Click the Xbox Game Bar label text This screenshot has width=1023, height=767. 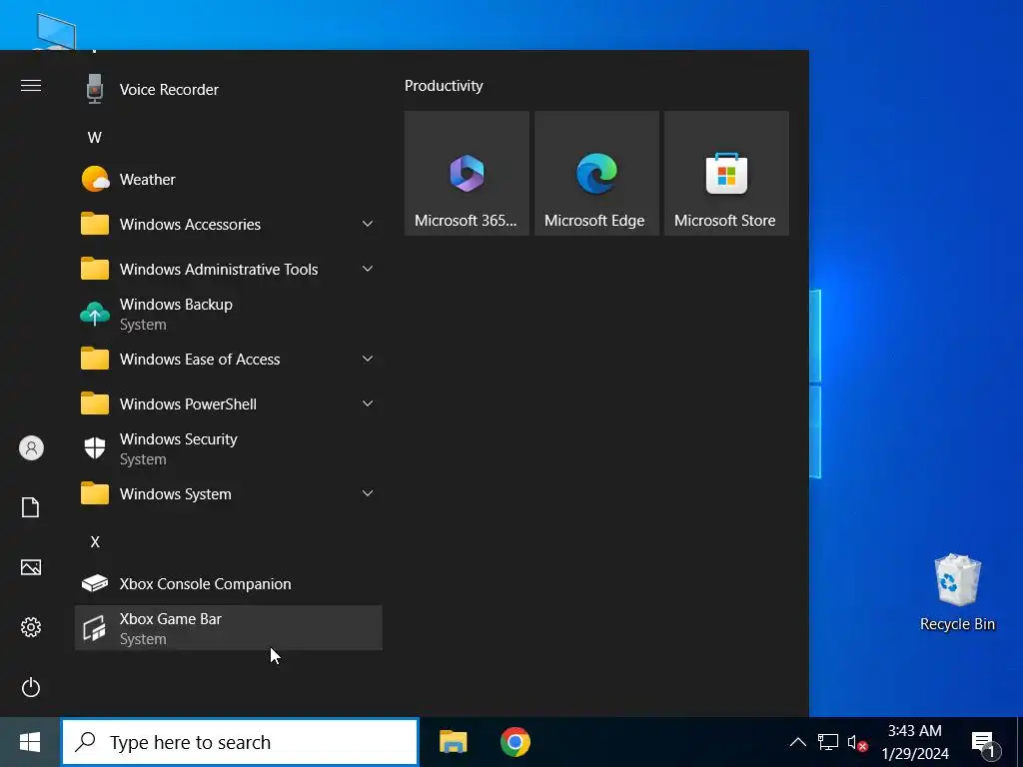click(x=170, y=619)
